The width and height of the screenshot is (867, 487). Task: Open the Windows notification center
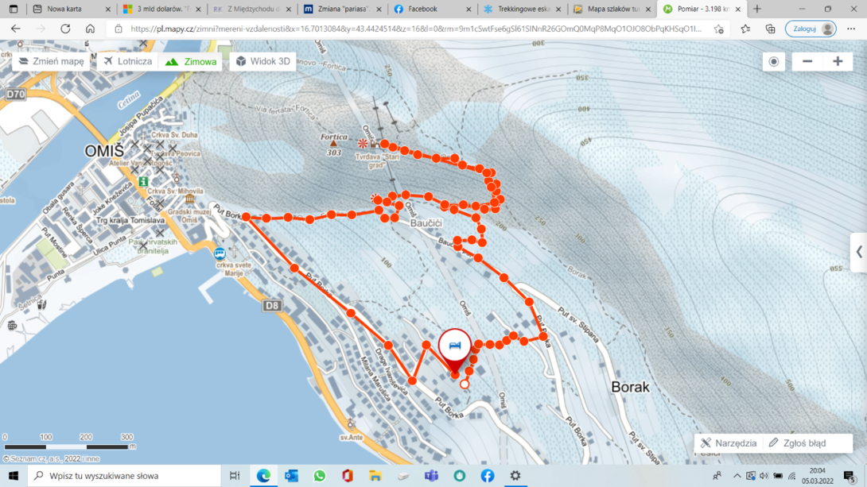(850, 476)
